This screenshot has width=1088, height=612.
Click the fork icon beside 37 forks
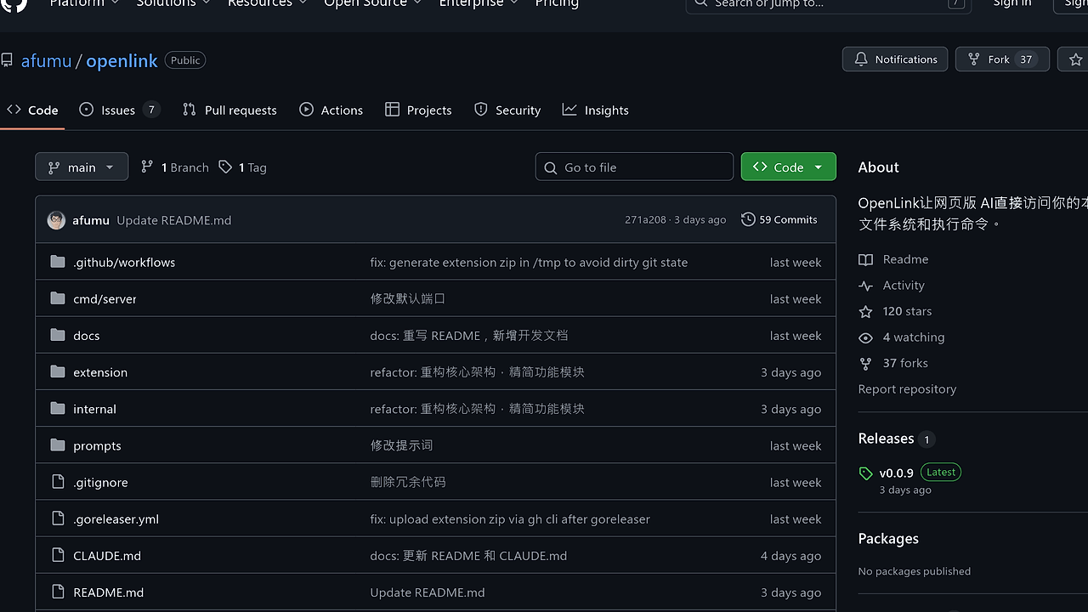pos(865,363)
